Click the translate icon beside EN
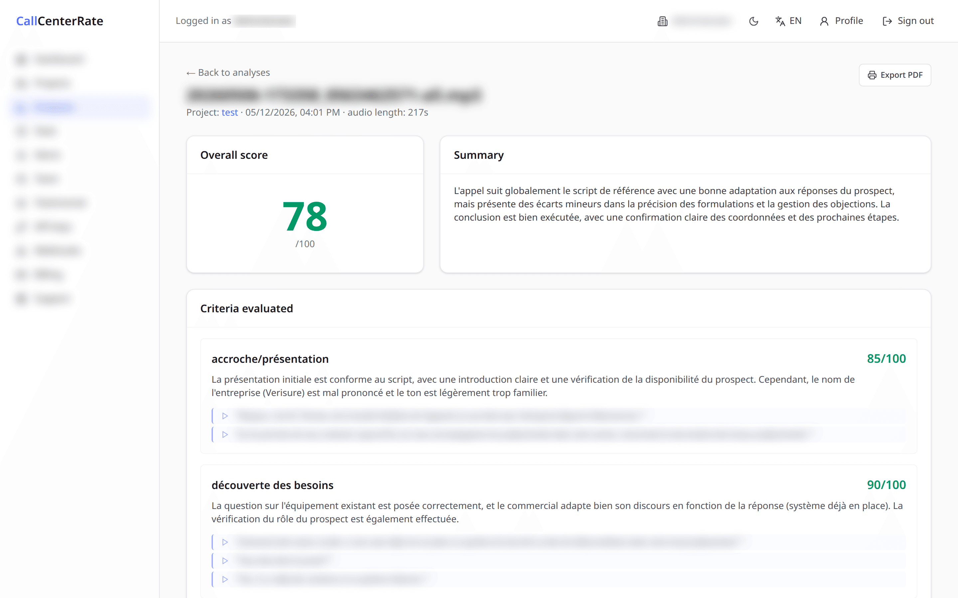The width and height of the screenshot is (958, 598). (780, 21)
